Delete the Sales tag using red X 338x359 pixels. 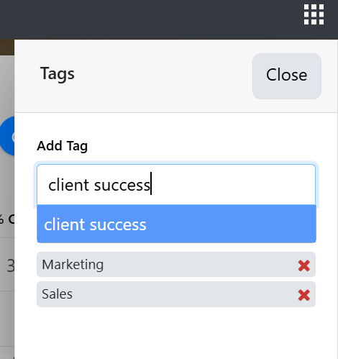click(304, 295)
